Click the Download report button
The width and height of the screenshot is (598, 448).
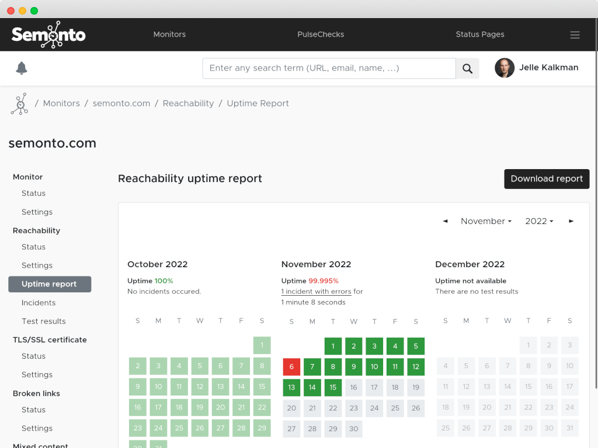(547, 179)
